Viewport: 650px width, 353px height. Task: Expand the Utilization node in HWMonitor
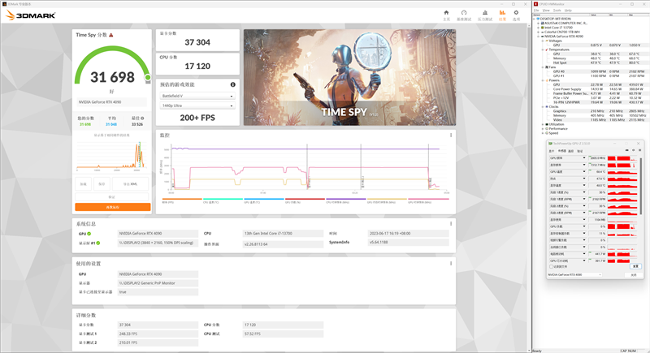[x=543, y=123]
